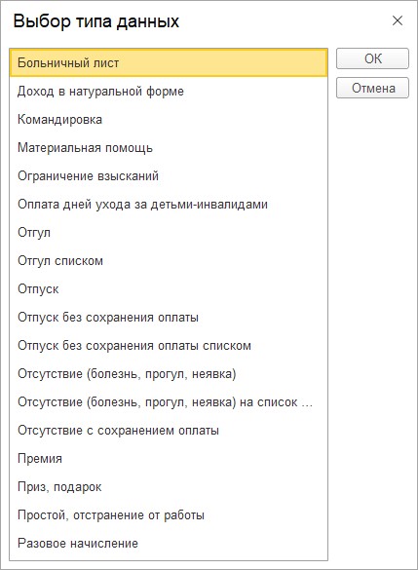This screenshot has height=570, width=418.
Task: Select the Отпуск data type
Action: (x=169, y=289)
